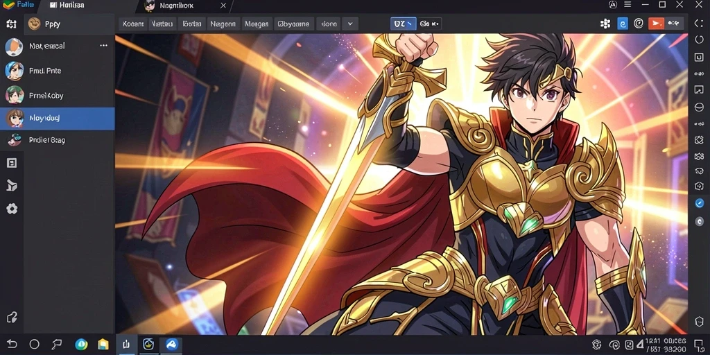Viewport: 710px width, 355px height.
Task: Click the circle home button at bottom
Action: [35, 344]
